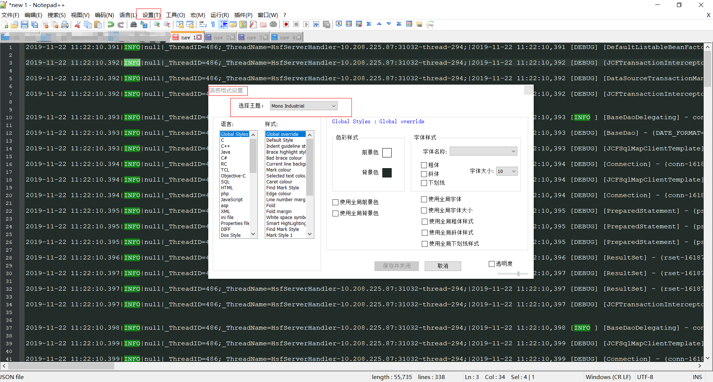The image size is (713, 382).
Task: Click the Cut toolbar icon
Action: pos(77,24)
